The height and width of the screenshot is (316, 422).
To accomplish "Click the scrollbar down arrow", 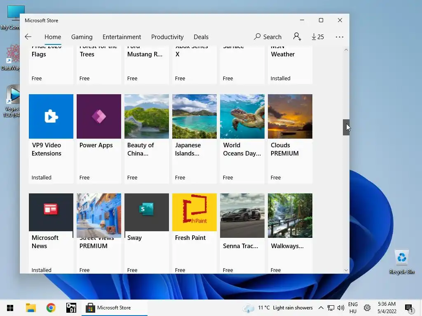I will pyautogui.click(x=346, y=270).
